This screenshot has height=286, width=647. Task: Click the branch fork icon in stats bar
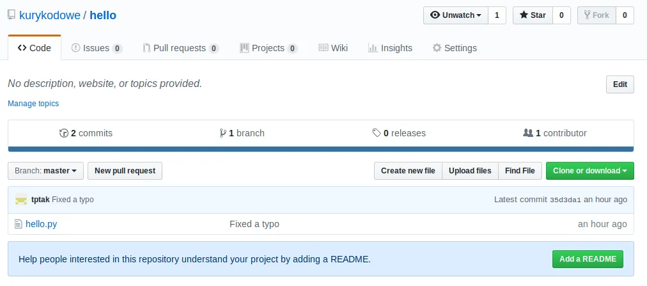[223, 133]
